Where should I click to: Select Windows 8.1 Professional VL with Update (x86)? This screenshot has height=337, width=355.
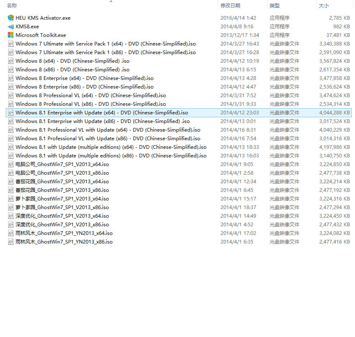point(108,139)
